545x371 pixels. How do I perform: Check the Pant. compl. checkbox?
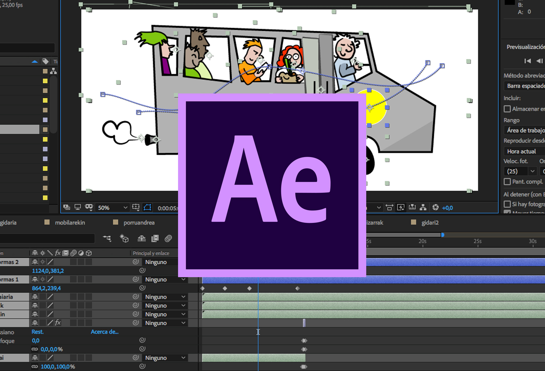(507, 181)
